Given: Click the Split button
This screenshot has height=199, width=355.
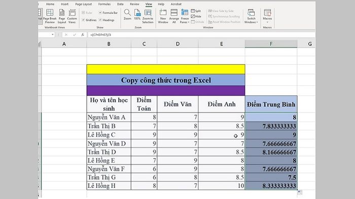Looking at the screenshot, I should 196,11.
